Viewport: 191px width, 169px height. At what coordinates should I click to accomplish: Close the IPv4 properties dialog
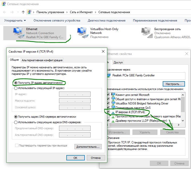(103, 51)
